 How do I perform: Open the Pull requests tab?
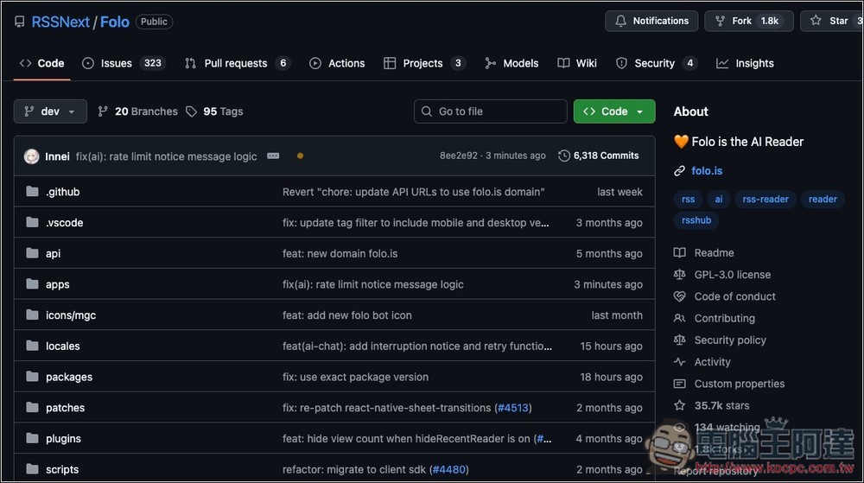(x=237, y=63)
